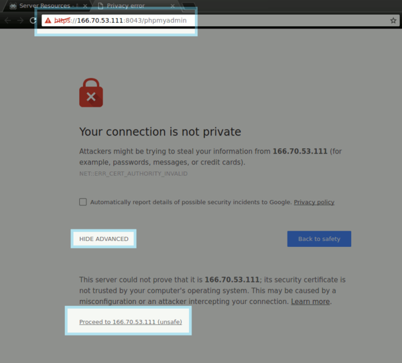Reload the current page

pyautogui.click(x=32, y=21)
